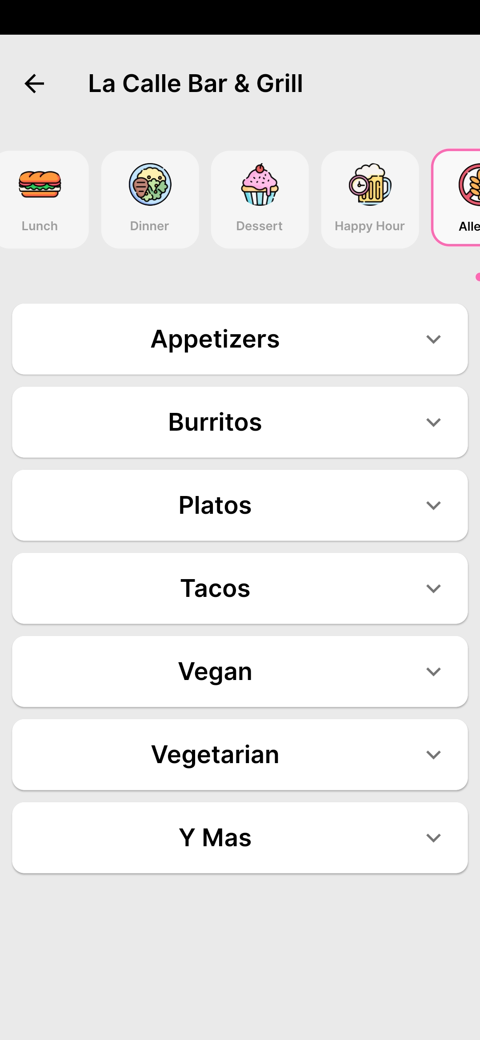The height and width of the screenshot is (1040, 480).
Task: Expand the Vegan section
Action: pyautogui.click(x=215, y=672)
